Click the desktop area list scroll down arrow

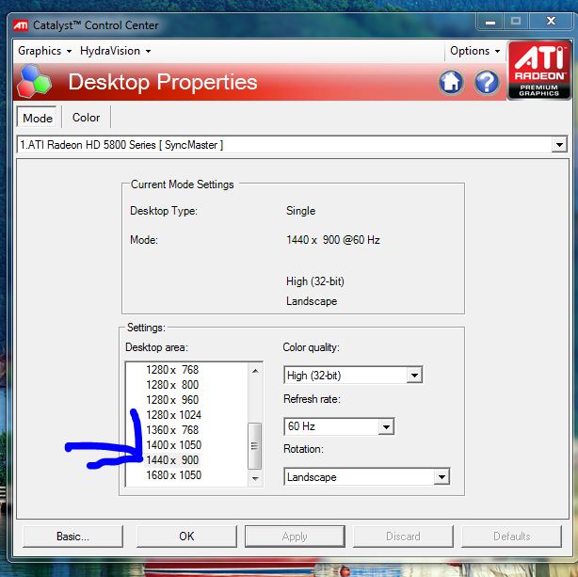(x=255, y=478)
